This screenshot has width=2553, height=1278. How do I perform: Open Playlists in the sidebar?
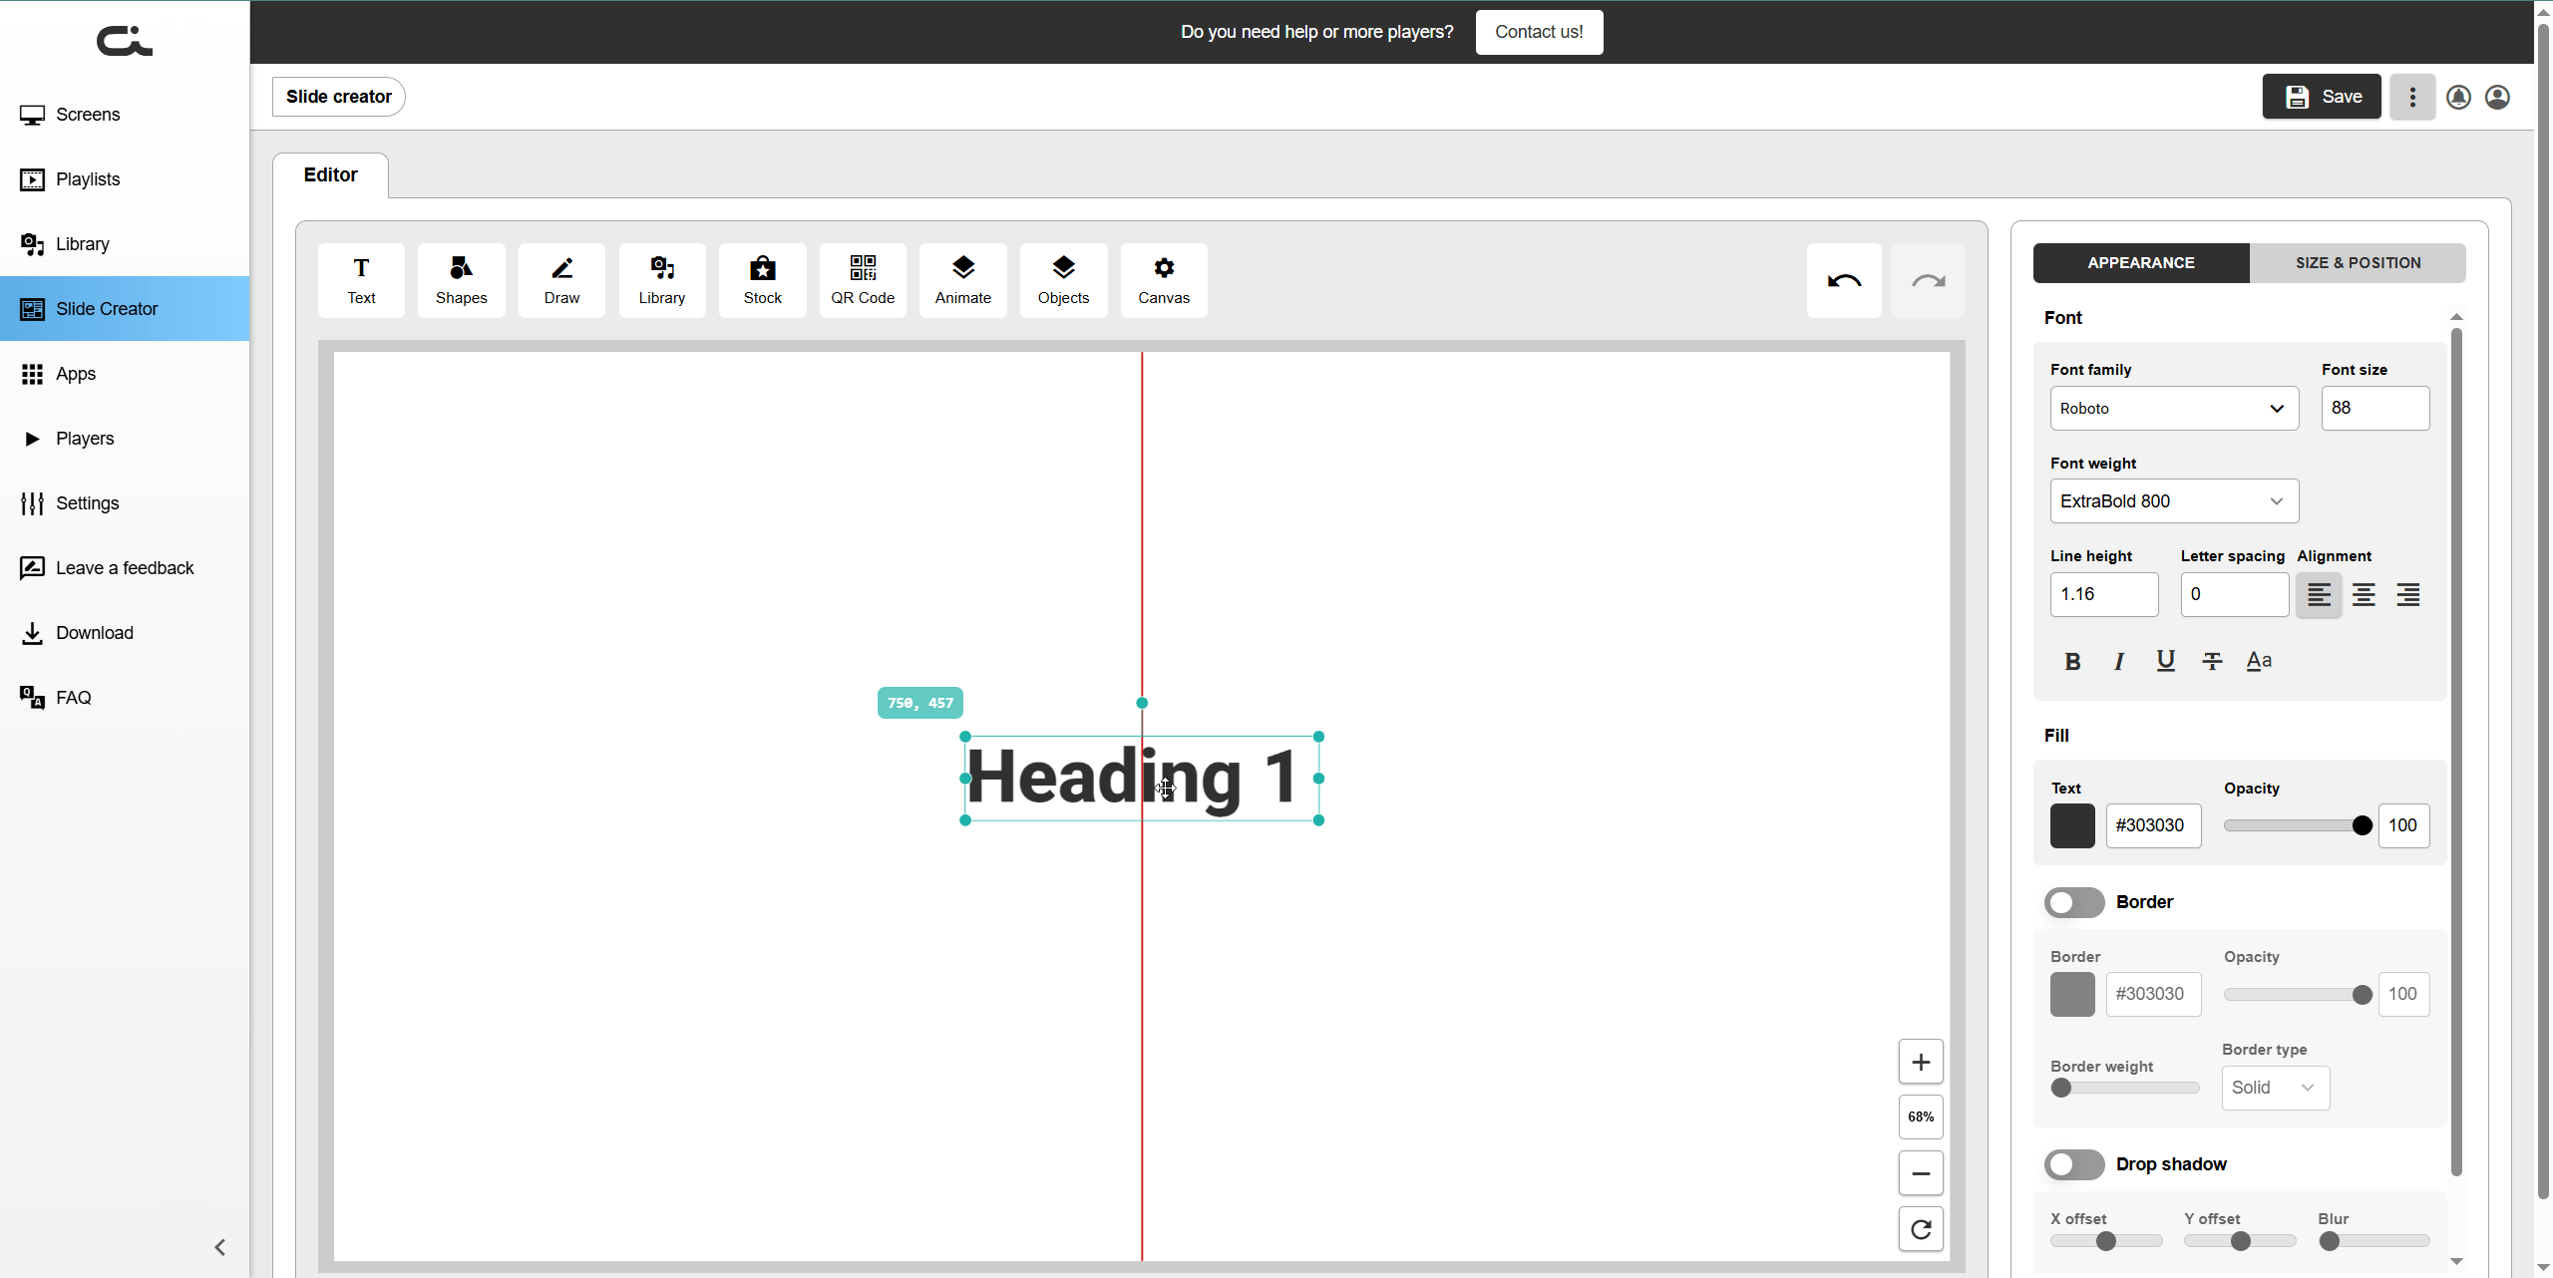coord(88,179)
